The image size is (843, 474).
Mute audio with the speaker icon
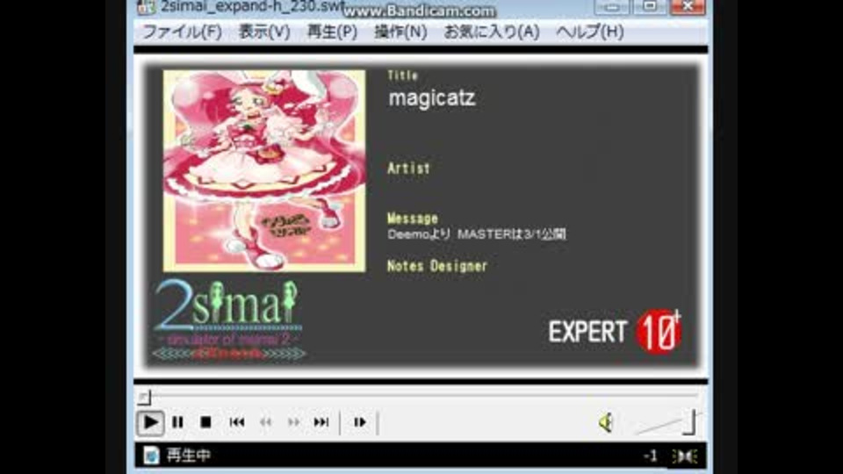pyautogui.click(x=606, y=422)
